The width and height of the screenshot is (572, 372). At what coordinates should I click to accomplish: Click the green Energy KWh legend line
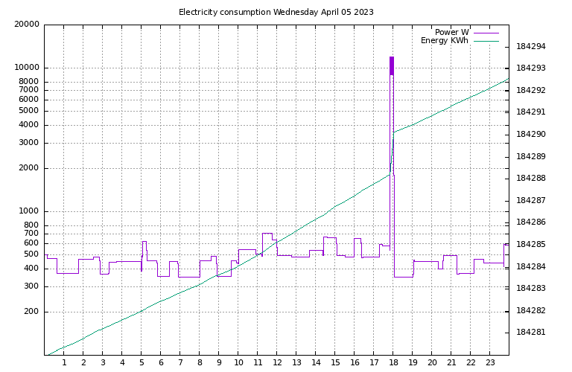click(x=486, y=41)
